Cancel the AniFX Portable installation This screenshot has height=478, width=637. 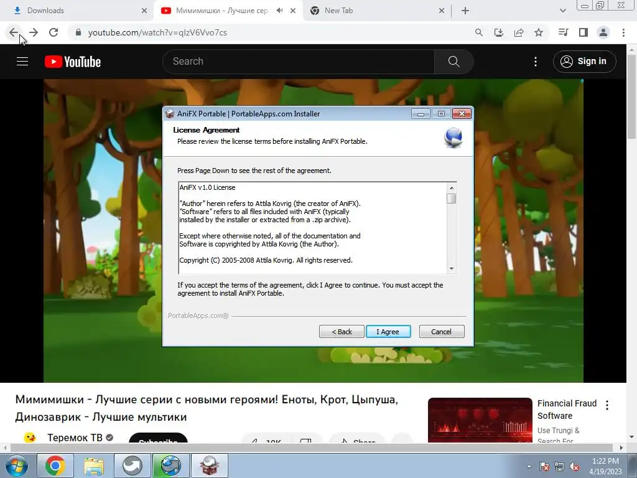coord(442,332)
